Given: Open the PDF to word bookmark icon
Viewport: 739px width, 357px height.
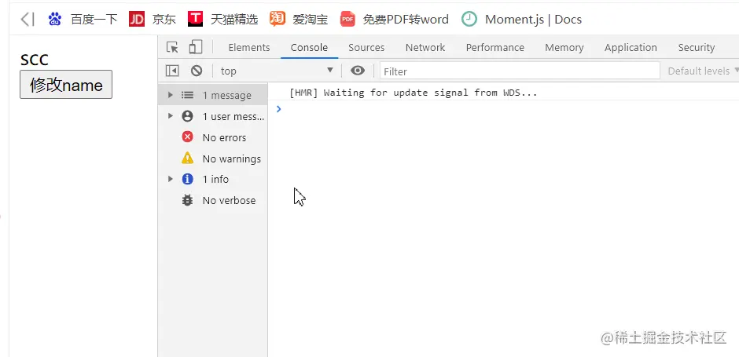Looking at the screenshot, I should 347,20.
